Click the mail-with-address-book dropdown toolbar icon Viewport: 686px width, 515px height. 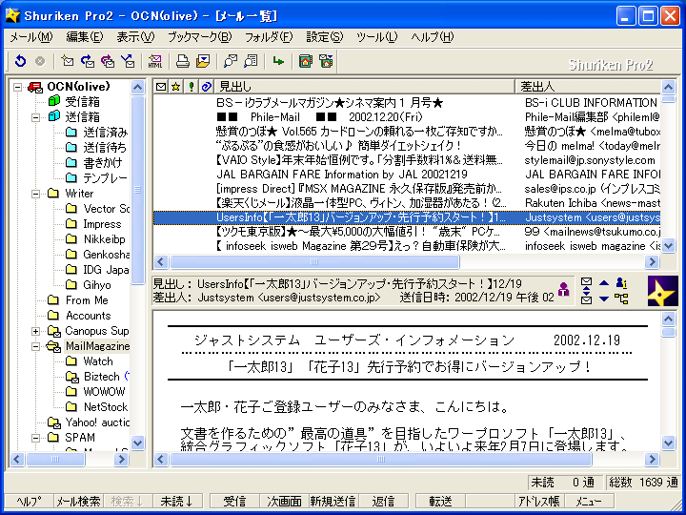(326, 61)
